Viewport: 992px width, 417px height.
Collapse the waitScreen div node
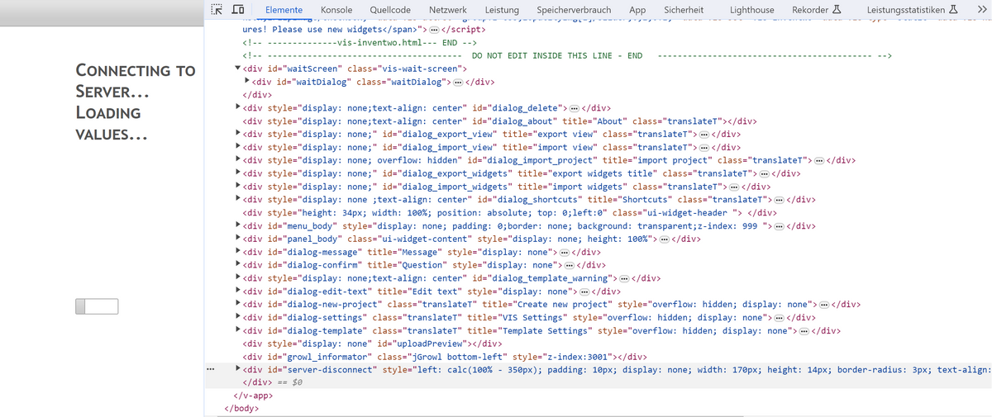click(x=238, y=69)
